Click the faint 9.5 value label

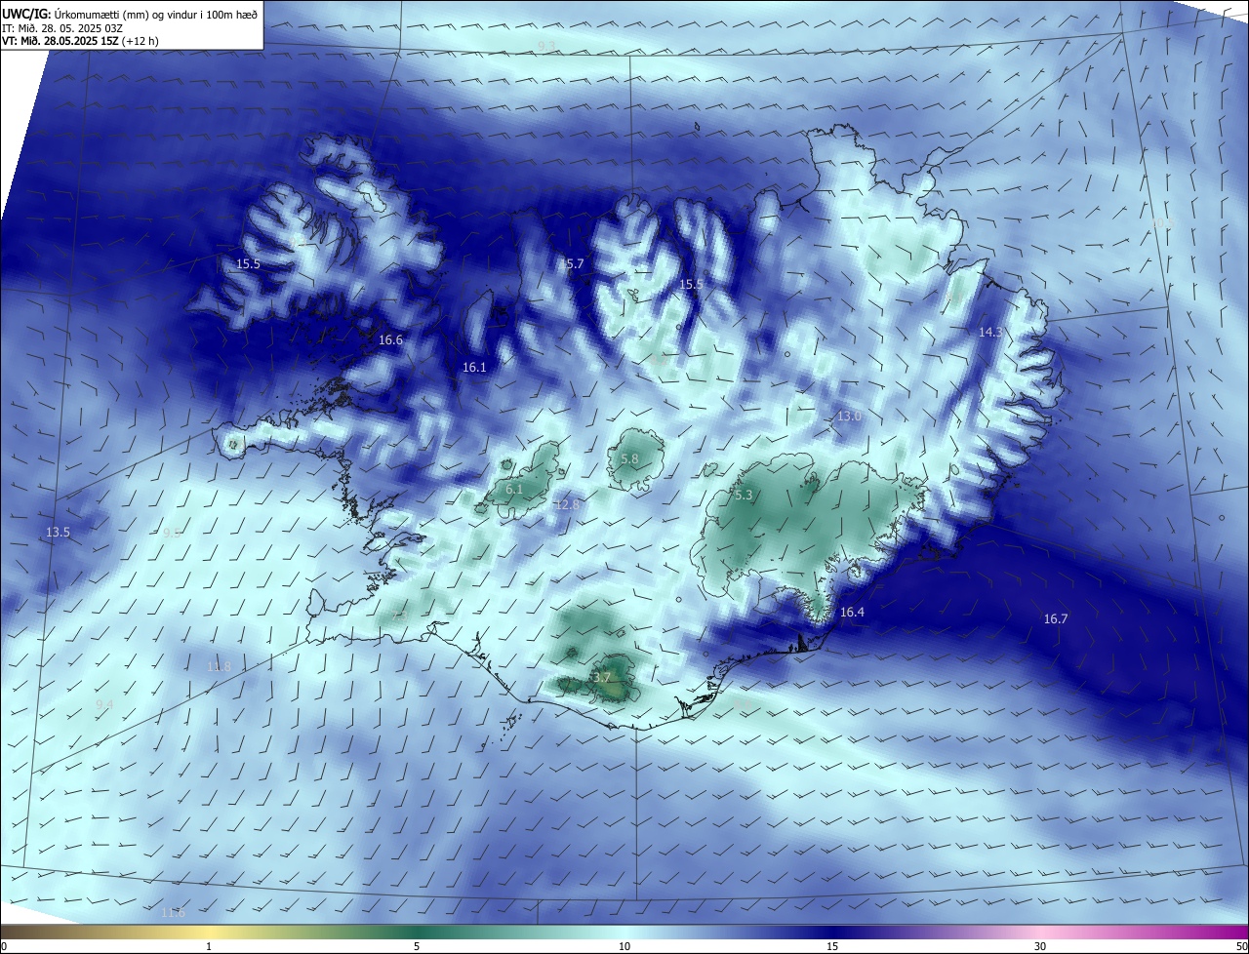[x=171, y=533]
